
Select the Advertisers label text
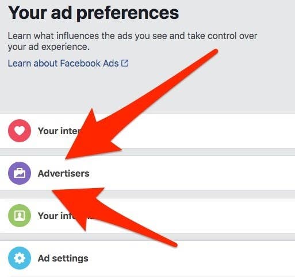tap(64, 173)
